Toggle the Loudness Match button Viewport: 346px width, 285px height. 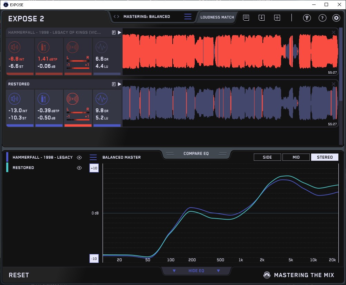(x=217, y=17)
